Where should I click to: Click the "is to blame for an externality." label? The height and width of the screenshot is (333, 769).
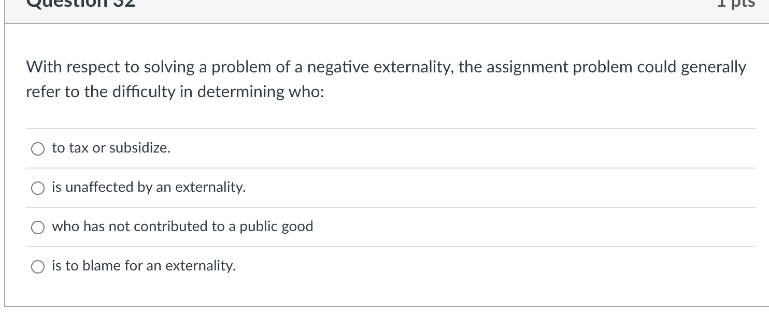click(x=144, y=266)
